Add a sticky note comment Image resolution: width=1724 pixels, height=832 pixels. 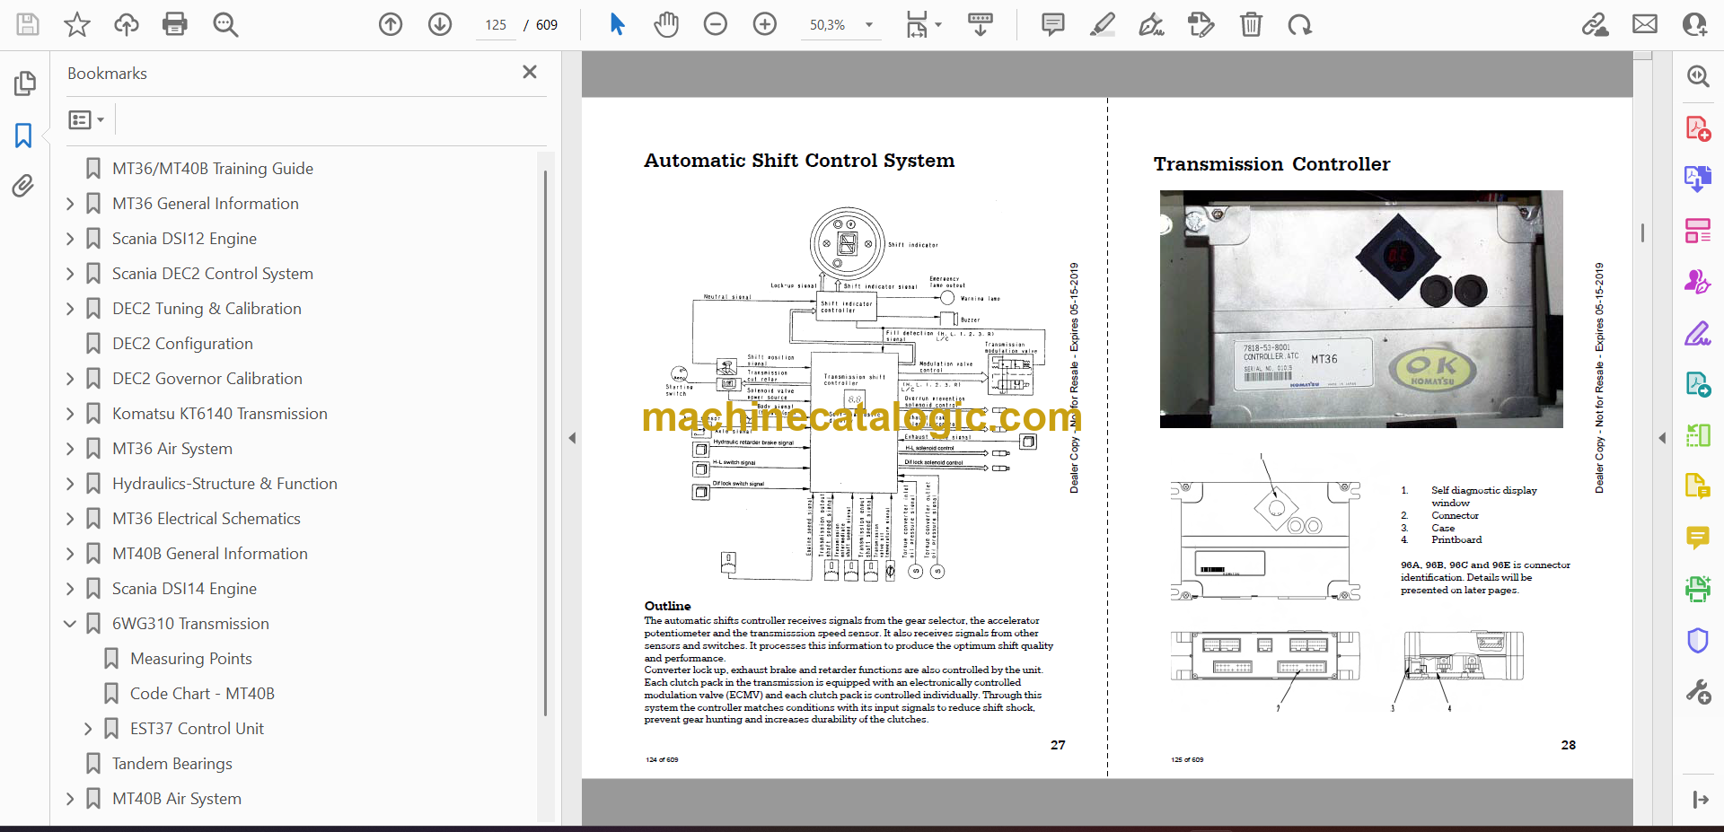(1053, 24)
